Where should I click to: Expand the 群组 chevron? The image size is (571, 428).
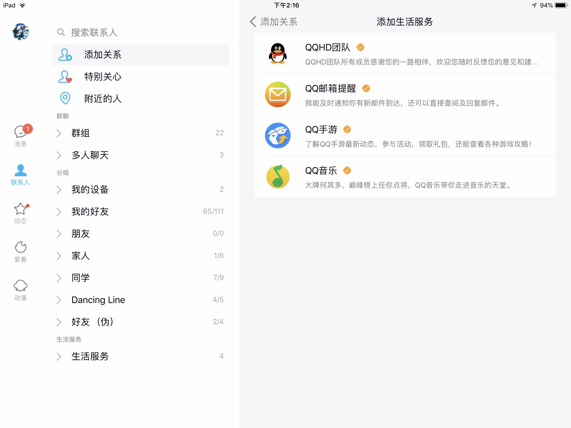click(59, 133)
